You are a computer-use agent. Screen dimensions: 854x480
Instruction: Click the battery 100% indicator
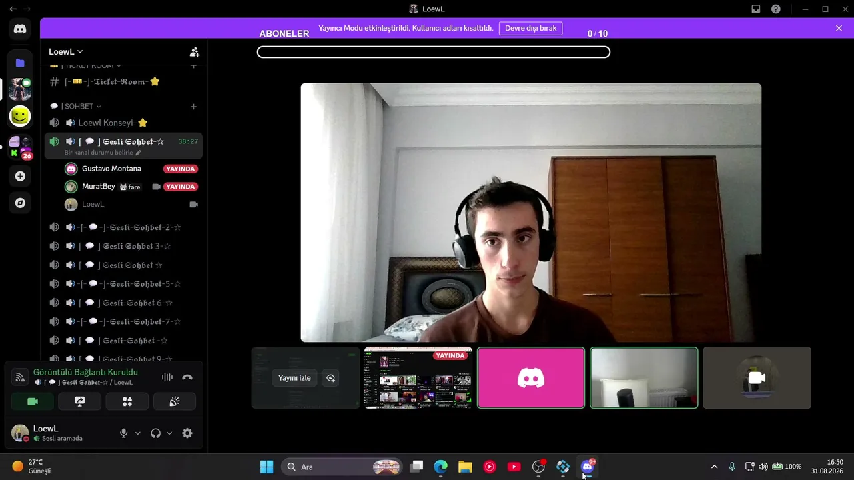click(x=786, y=467)
